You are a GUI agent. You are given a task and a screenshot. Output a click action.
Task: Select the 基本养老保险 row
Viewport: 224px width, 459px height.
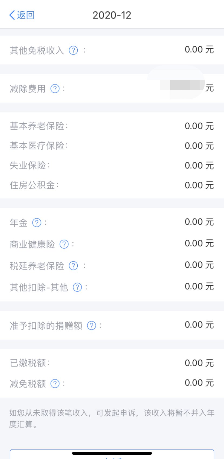(112, 126)
